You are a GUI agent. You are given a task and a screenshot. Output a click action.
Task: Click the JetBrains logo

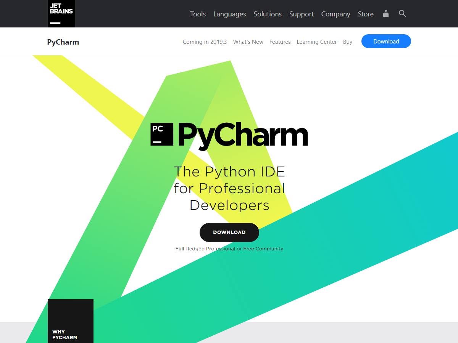pos(61,14)
